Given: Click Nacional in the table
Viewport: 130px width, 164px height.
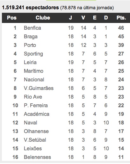Looking at the screenshot, I should [34, 80].
